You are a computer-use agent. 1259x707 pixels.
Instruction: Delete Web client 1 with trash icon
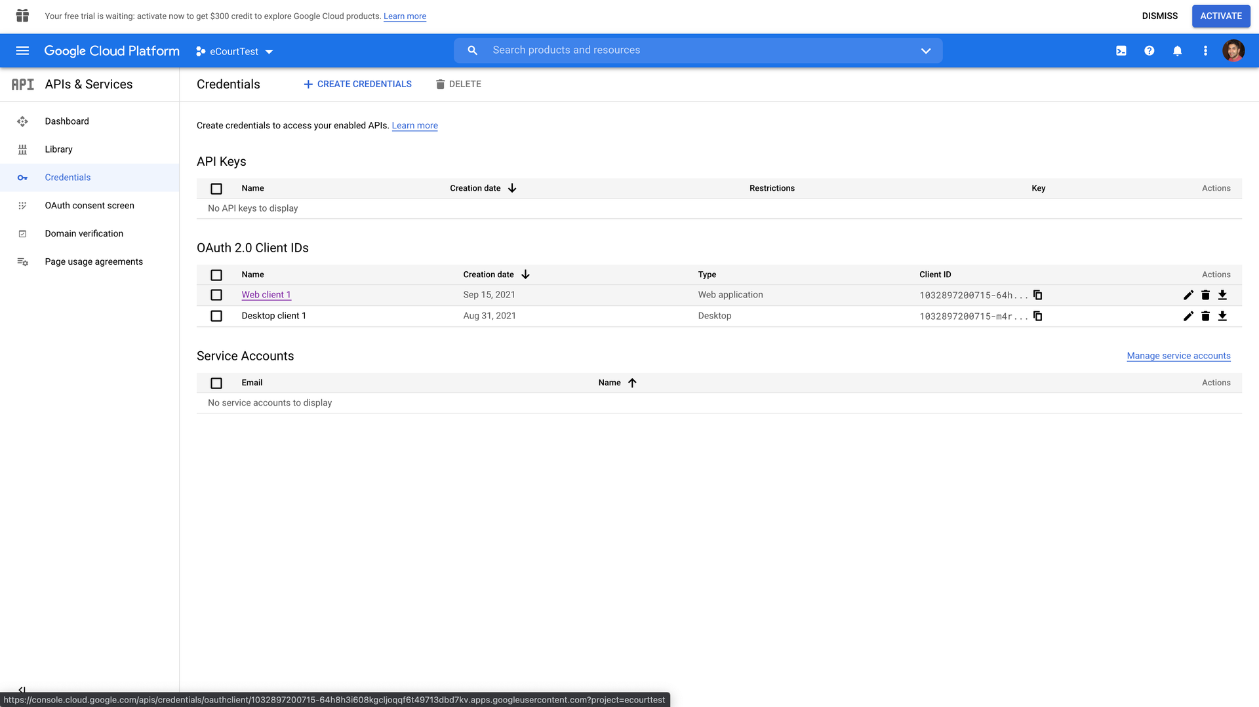point(1205,295)
